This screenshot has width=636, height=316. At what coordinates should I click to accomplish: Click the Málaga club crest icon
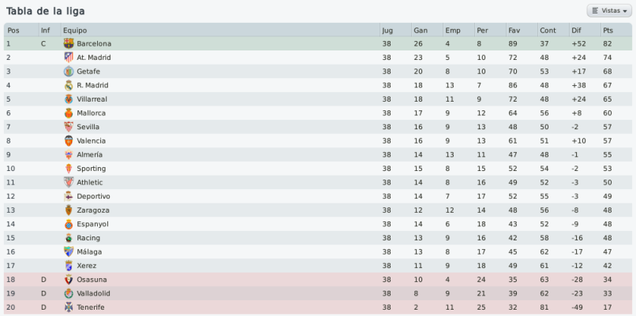pyautogui.click(x=69, y=251)
